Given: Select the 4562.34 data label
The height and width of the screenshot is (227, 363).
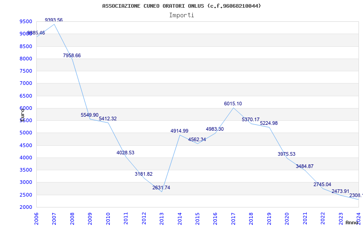Looking at the screenshot, I should coord(197,140).
